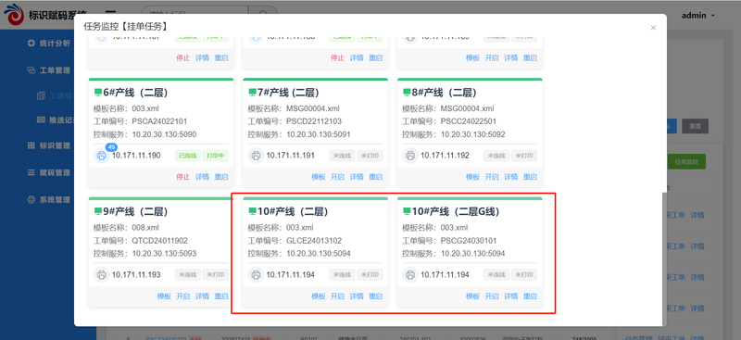Image resolution: width=741 pixels, height=340 pixels.
Task: Close the 任务监控 dialog
Action: 653,28
